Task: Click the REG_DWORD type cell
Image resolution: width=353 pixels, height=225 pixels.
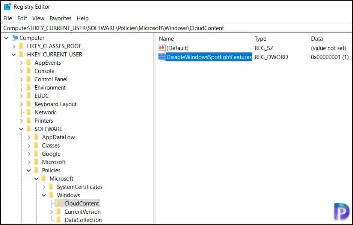Action: (x=271, y=57)
